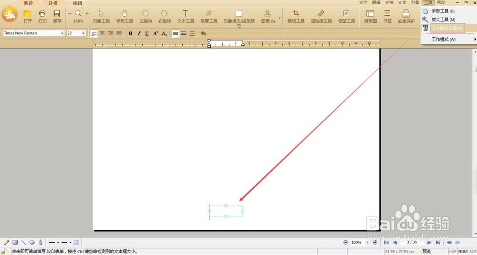Image resolution: width=477 pixels, height=255 pixels.
Task: Go to the next page
Action: pyautogui.click(x=430, y=243)
